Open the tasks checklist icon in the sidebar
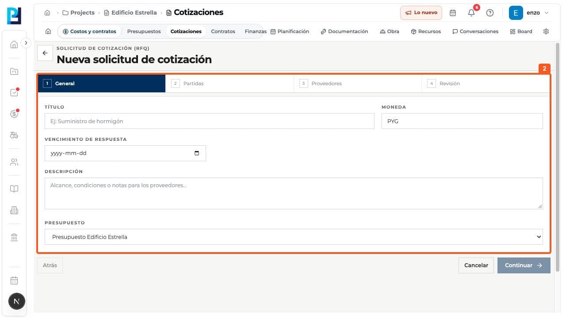 tap(14, 92)
